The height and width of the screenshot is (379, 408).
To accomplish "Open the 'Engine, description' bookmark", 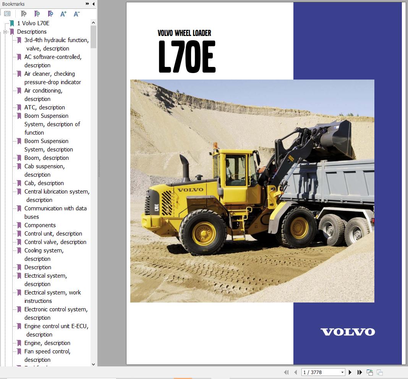I will tap(47, 343).
